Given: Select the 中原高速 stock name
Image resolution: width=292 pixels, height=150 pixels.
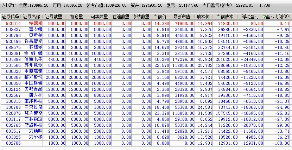Looking at the screenshot, I should coord(33,71).
